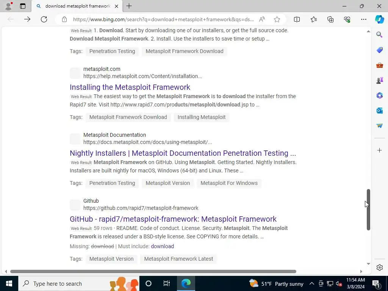Click Github site name above result

coord(91,201)
